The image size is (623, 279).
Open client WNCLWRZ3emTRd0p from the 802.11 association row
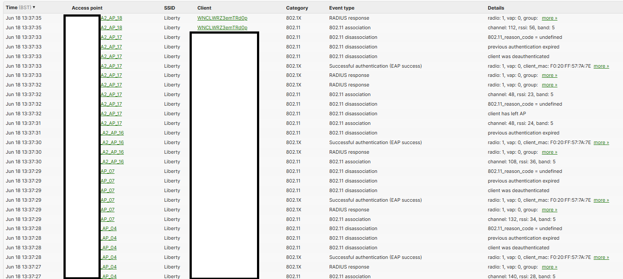click(223, 28)
